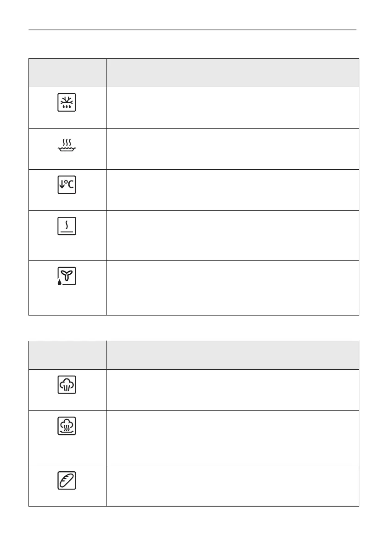Click the blank cell next to steaming dish icon
This screenshot has height=547, width=385.
pos(233,149)
